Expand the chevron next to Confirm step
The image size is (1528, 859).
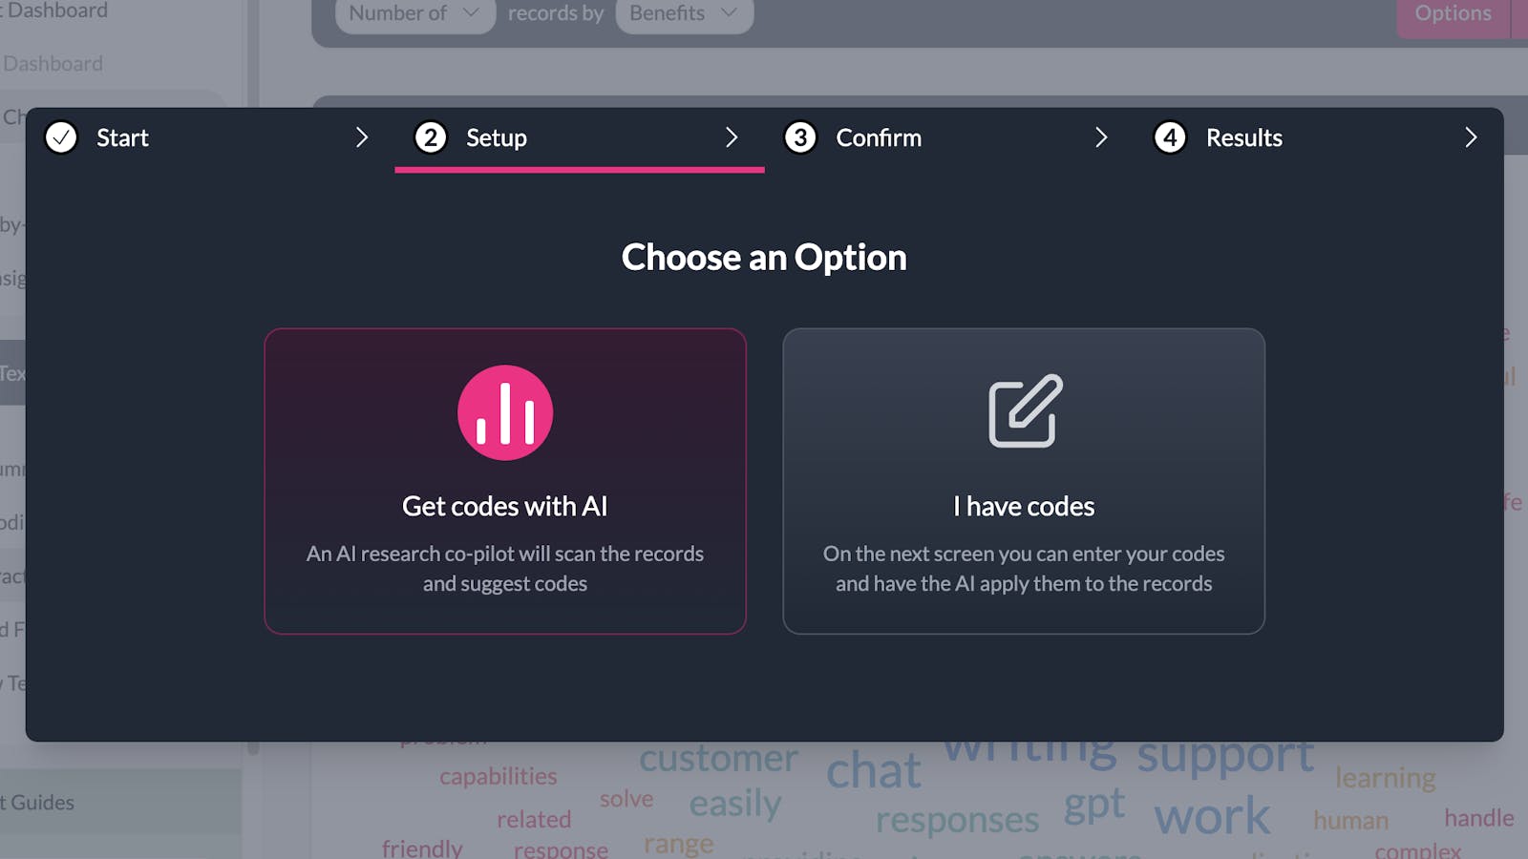1102,137
